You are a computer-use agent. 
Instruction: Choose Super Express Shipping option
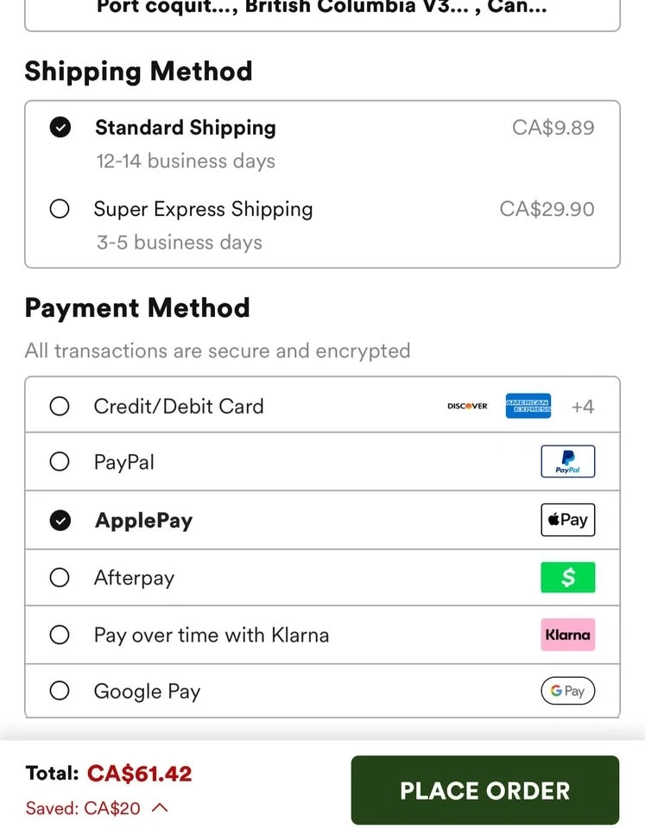coord(60,209)
